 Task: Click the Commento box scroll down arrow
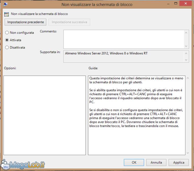186,46
